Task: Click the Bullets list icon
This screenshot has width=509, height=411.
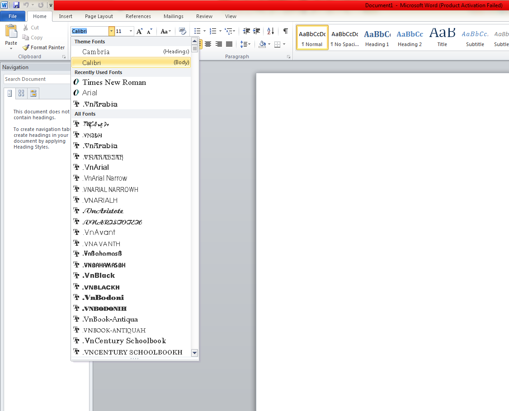Action: pos(197,31)
